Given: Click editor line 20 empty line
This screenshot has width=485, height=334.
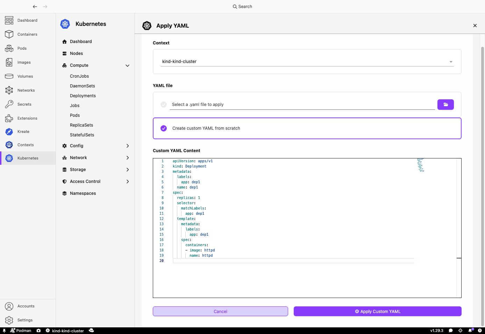Looking at the screenshot, I should (294, 261).
